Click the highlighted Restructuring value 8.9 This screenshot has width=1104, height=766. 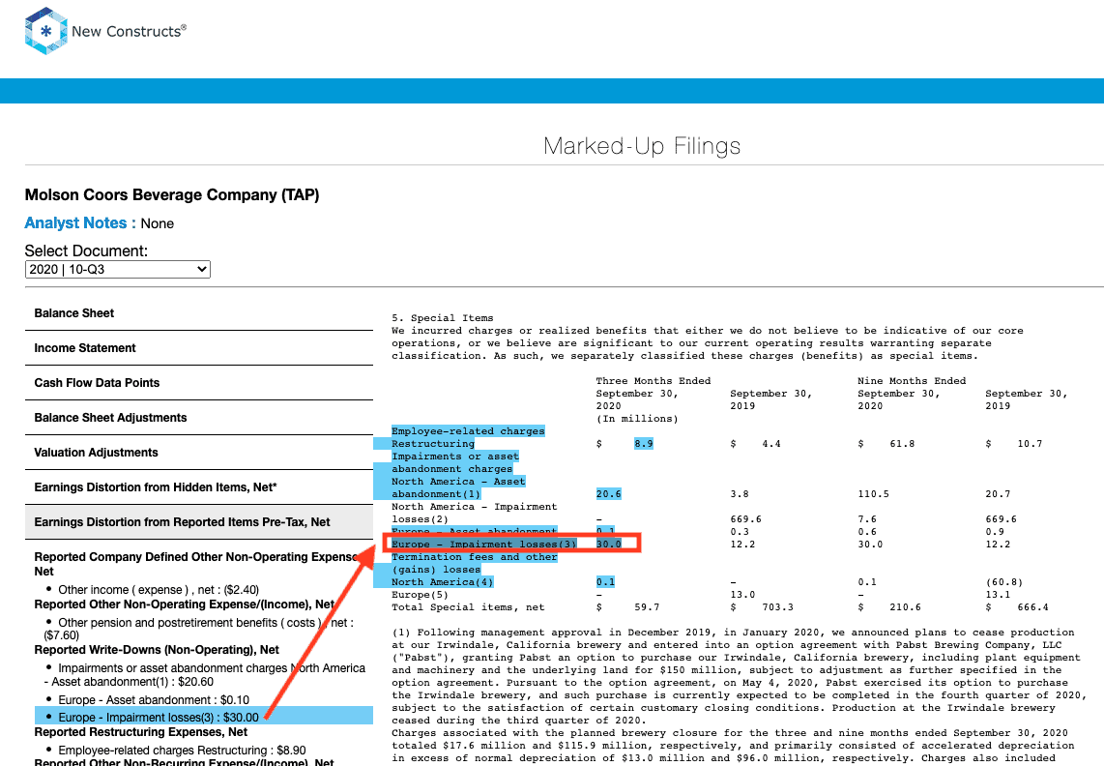(x=644, y=444)
